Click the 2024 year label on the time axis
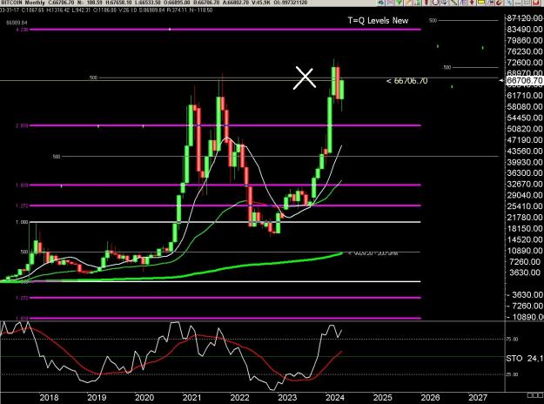 (335, 397)
